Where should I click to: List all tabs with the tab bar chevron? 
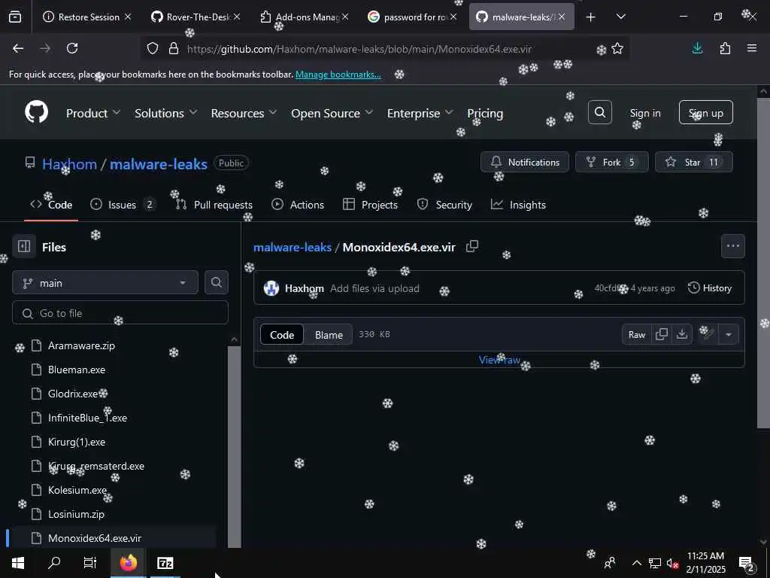620,17
